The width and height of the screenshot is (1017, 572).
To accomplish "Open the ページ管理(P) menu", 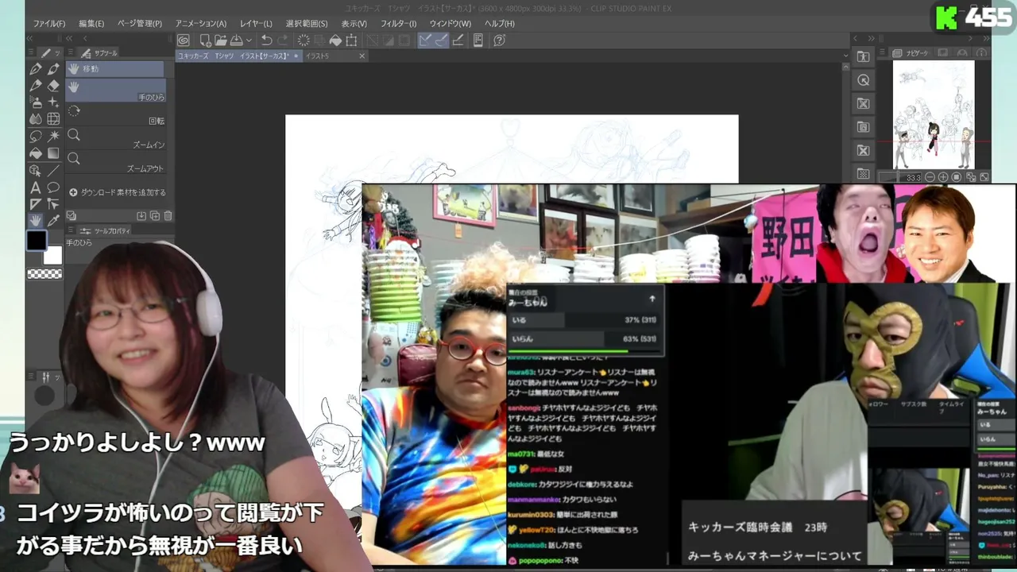I will point(140,24).
